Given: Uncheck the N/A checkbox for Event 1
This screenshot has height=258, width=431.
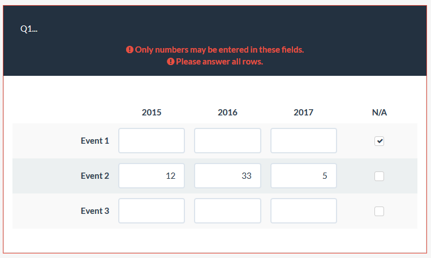Looking at the screenshot, I should click(379, 141).
